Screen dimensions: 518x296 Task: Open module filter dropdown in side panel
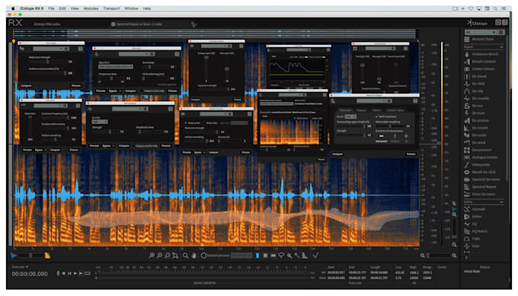click(481, 32)
